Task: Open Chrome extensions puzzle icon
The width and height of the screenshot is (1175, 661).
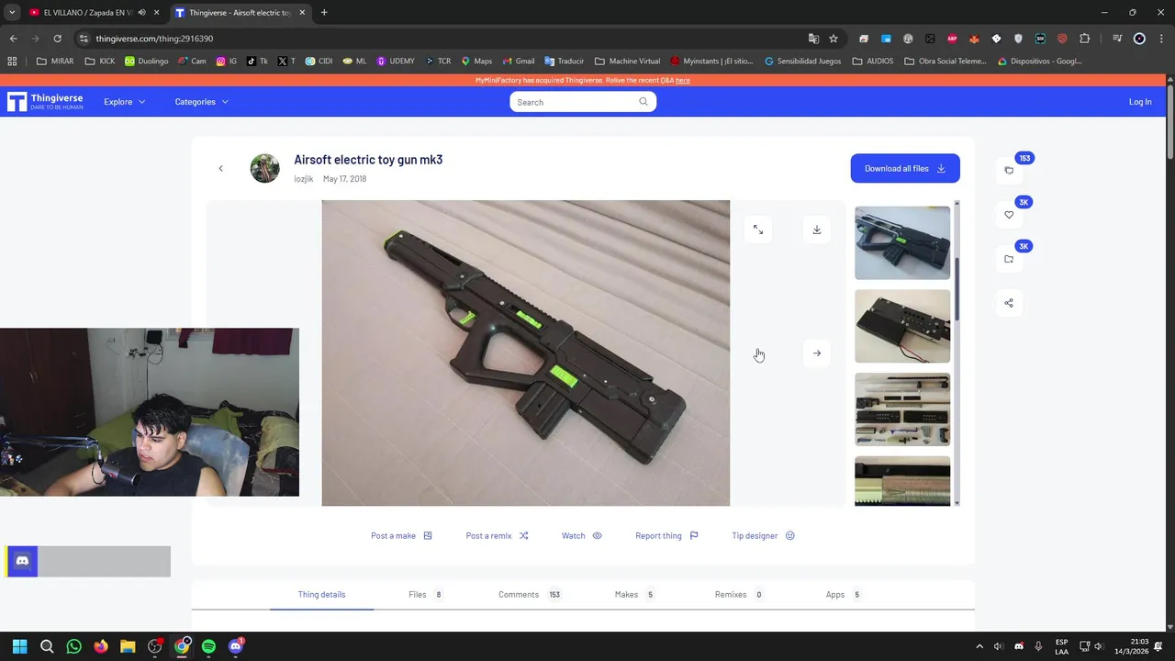Action: point(1084,39)
